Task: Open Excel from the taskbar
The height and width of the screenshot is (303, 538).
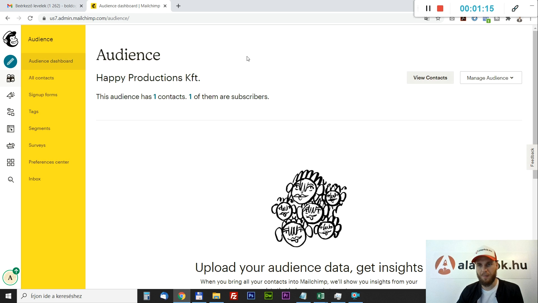Action: pos(320,296)
